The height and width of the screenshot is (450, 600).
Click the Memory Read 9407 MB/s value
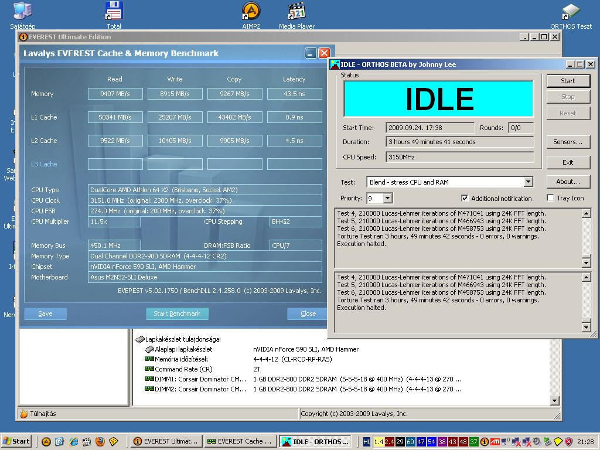pyautogui.click(x=115, y=94)
